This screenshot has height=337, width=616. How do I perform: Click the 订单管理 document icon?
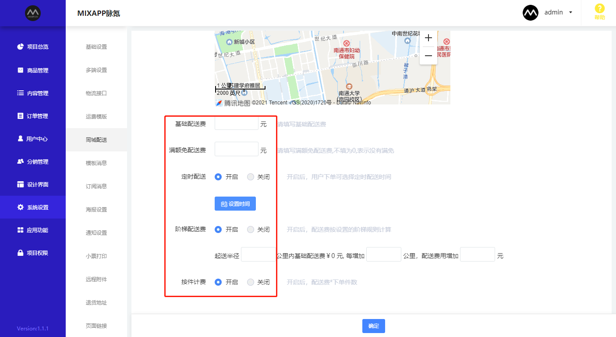(20, 116)
